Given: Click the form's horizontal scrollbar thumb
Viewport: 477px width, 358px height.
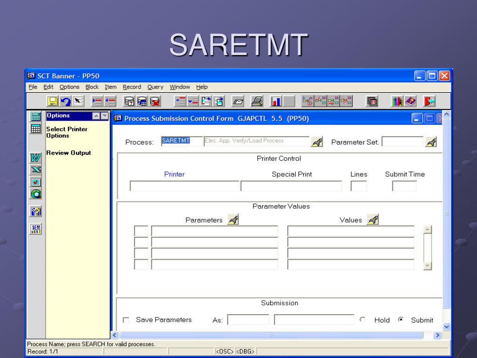Looking at the screenshot, I should 272,335.
